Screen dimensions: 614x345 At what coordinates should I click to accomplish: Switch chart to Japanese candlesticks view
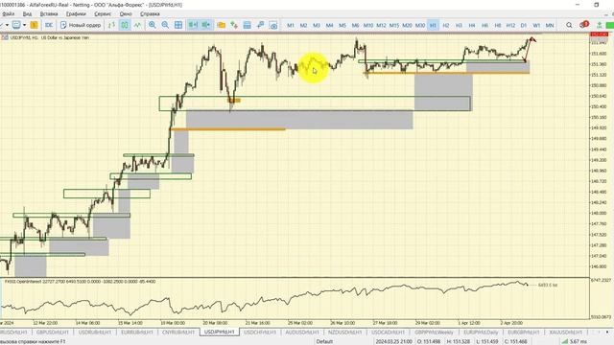coord(125,25)
